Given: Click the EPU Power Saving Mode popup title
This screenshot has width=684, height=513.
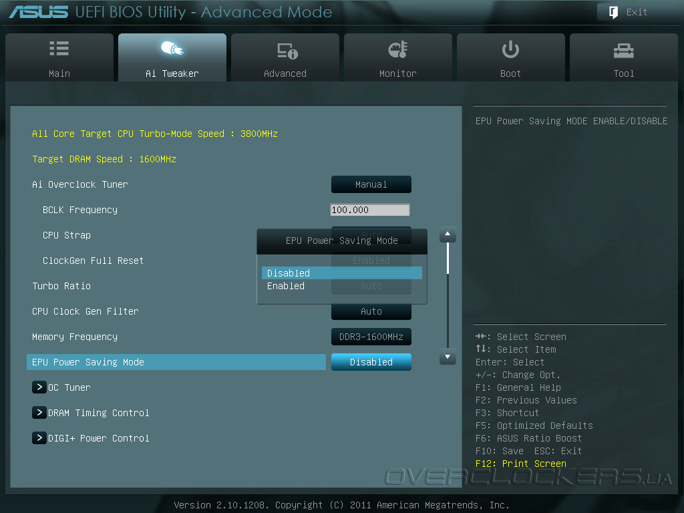Looking at the screenshot, I should (341, 240).
